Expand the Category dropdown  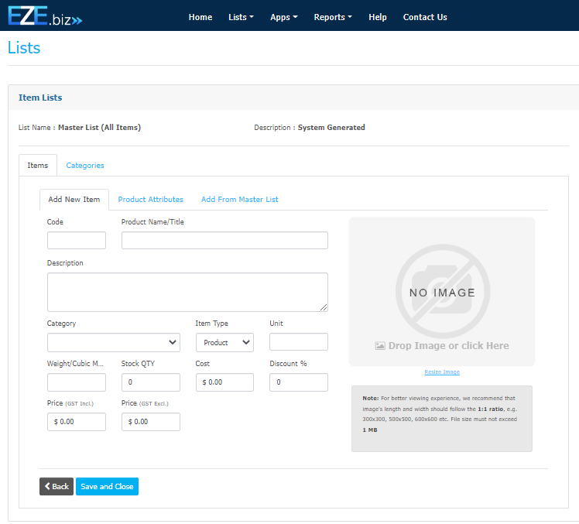(x=113, y=342)
